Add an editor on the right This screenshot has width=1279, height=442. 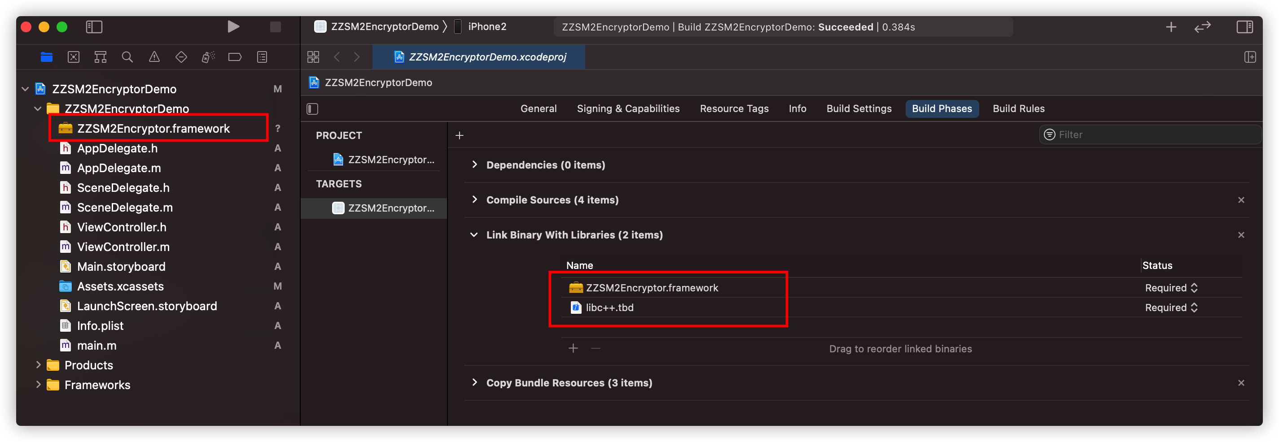point(1250,57)
